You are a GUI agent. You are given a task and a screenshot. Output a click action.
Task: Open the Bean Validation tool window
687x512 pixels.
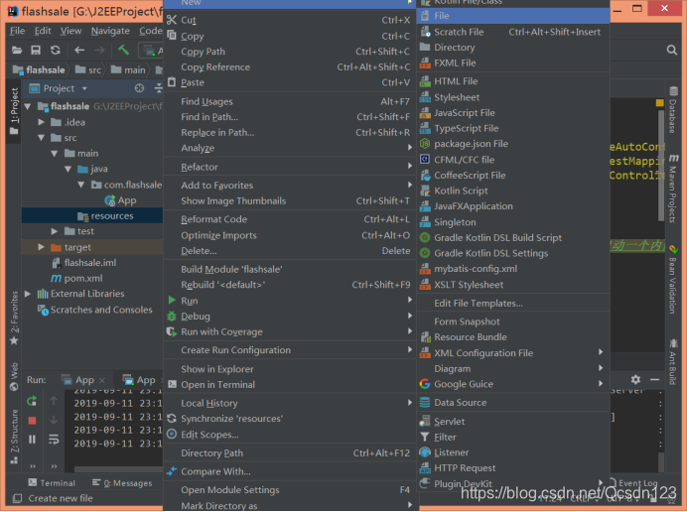point(673,280)
